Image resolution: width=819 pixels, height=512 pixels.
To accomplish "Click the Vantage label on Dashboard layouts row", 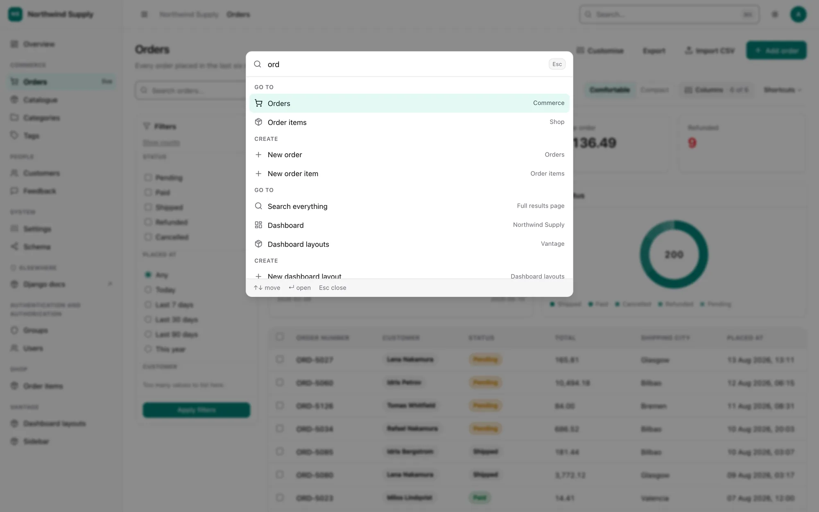I will pos(552,244).
